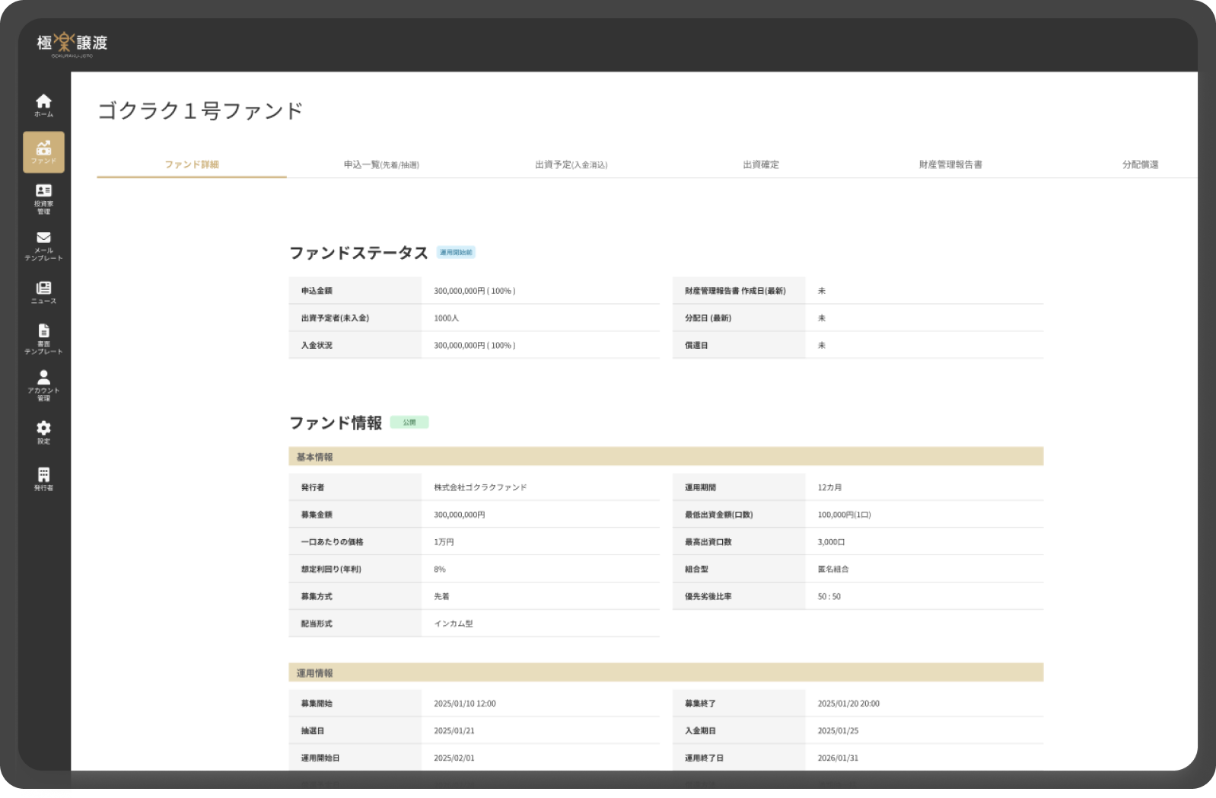
Task: Click the 運用終了日 date 2026/01/31
Action: [x=838, y=758]
